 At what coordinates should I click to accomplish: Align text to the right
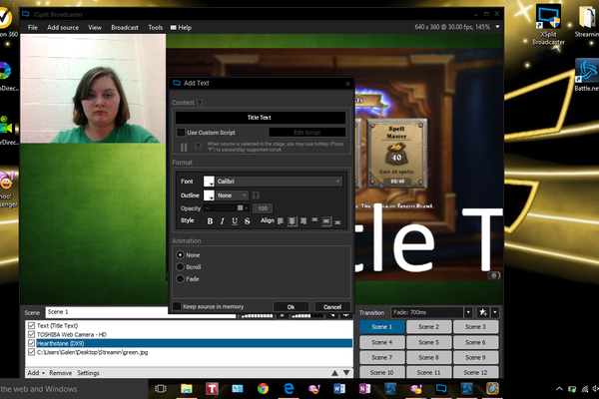point(303,221)
